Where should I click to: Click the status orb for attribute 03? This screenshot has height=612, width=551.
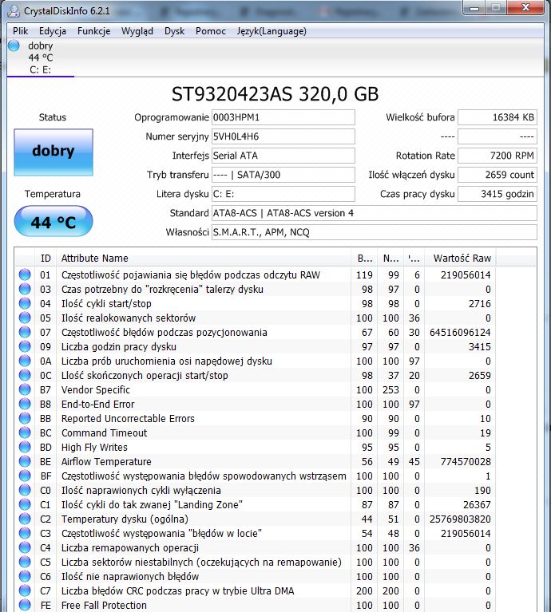[25, 289]
